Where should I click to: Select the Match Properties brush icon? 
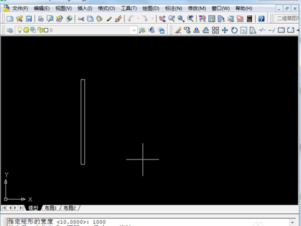[109, 19]
